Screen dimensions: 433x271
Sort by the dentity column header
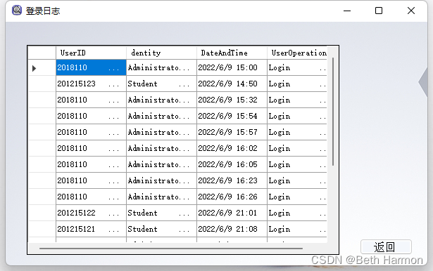click(x=161, y=53)
